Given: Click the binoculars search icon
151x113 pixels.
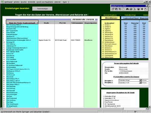Looking at the screenshot, I should tap(127, 9).
